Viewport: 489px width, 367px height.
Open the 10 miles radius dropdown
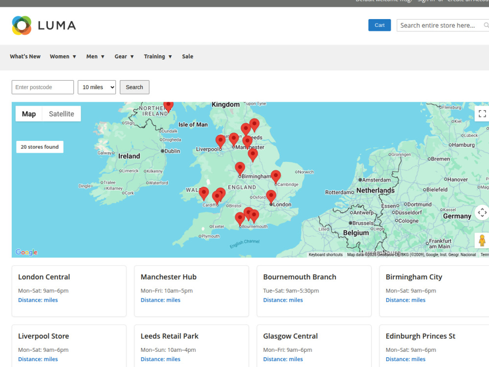pyautogui.click(x=97, y=88)
